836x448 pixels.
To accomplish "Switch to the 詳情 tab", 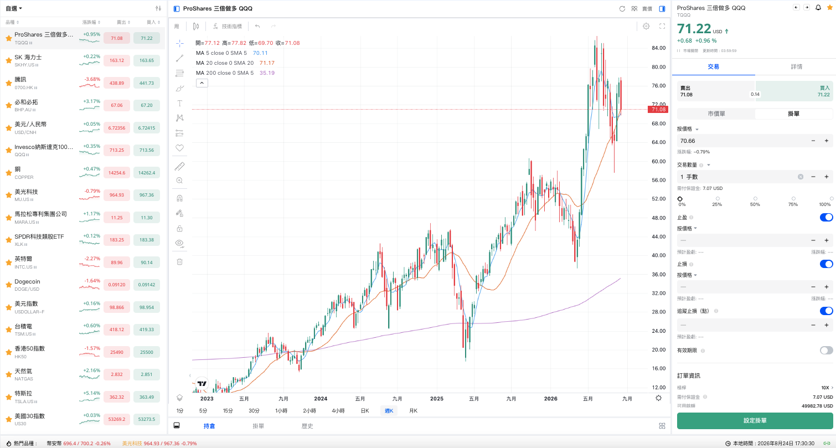I will 796,66.
